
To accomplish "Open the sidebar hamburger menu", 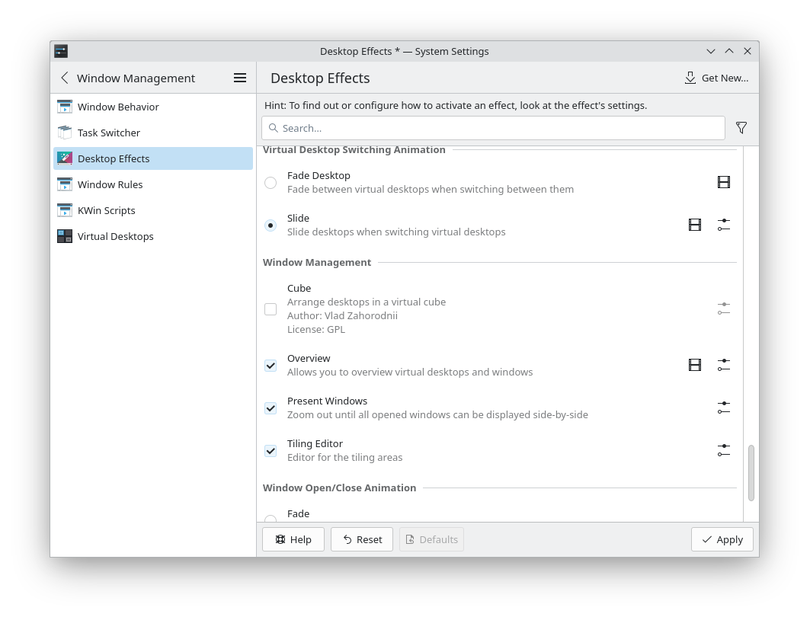I will [x=239, y=78].
